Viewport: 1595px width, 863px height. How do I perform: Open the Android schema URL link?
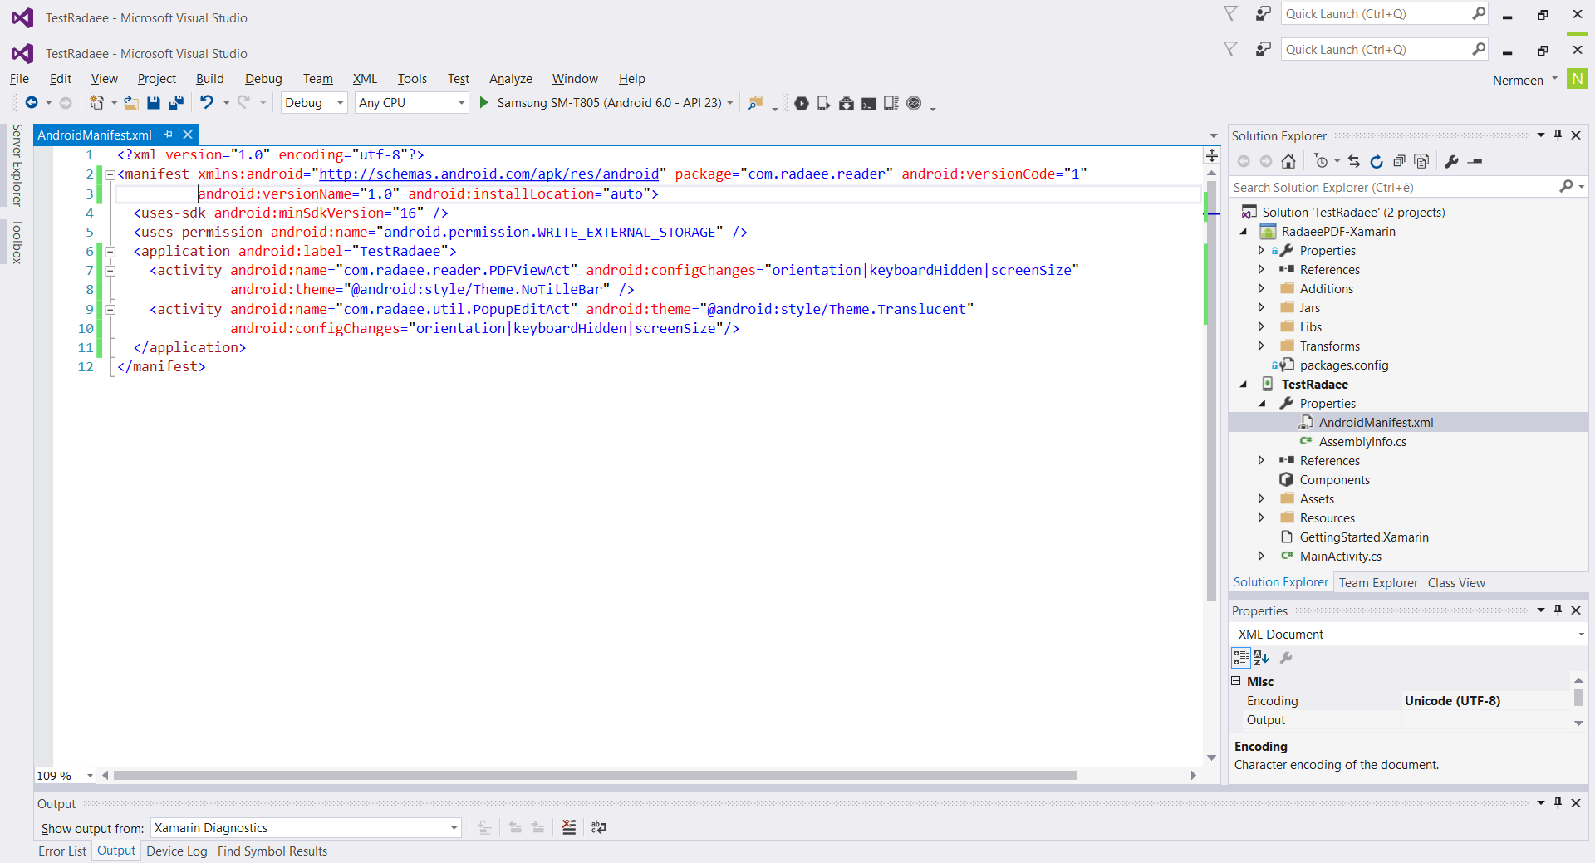(x=488, y=174)
